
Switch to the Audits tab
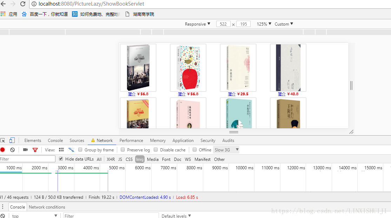pos(228,141)
